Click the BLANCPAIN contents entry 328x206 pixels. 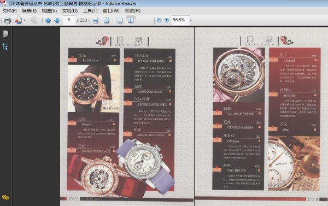click(x=91, y=61)
